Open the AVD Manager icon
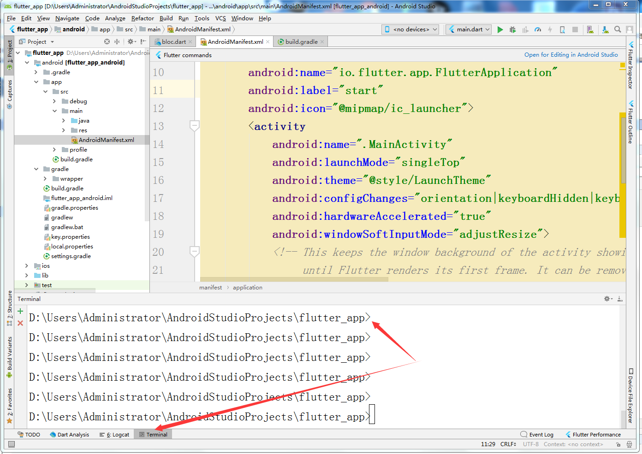This screenshot has width=642, height=454. pyautogui.click(x=590, y=29)
